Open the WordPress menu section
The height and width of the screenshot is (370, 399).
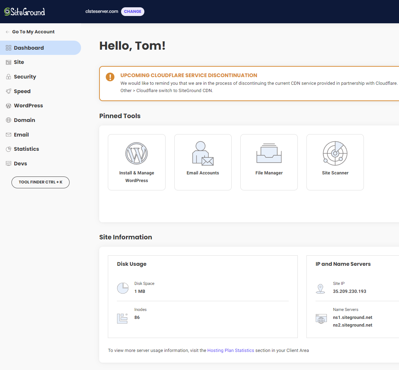(29, 106)
